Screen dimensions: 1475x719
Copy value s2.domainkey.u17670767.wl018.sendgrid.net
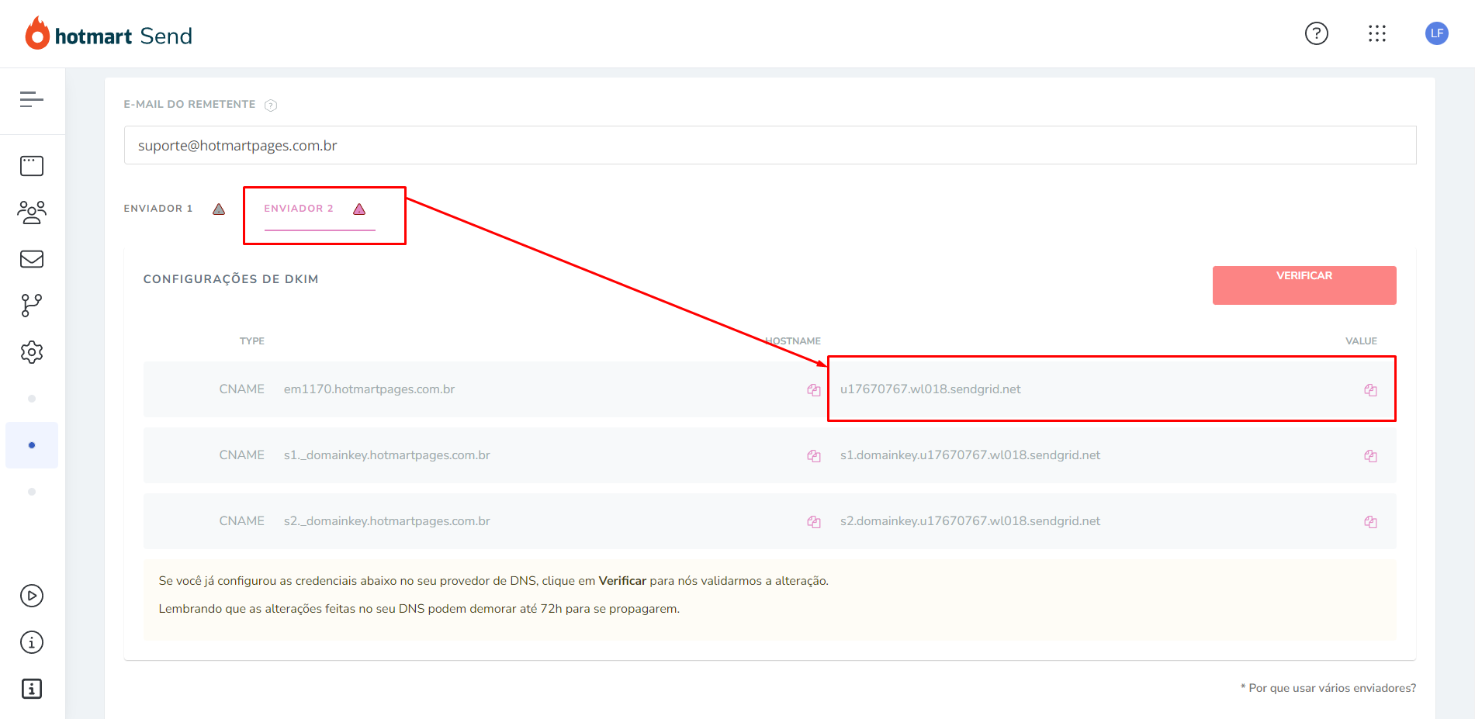1371,522
